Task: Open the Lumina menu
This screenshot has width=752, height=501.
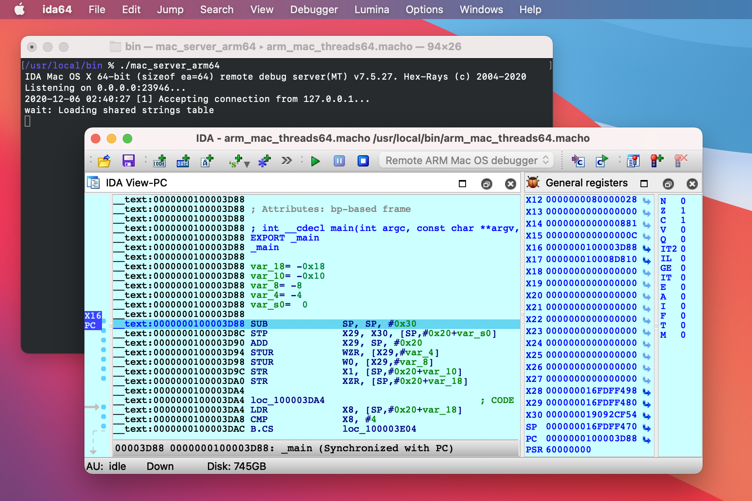Action: pos(371,9)
